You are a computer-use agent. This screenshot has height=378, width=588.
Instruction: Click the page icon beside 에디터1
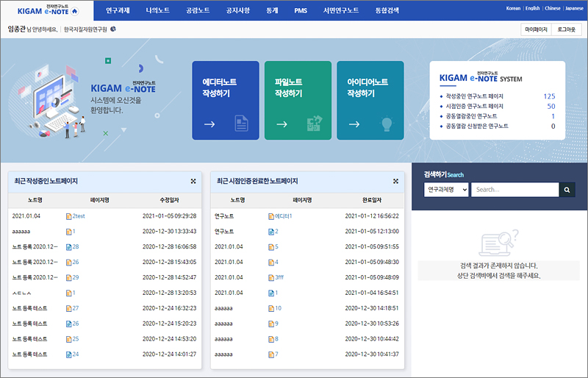click(270, 216)
